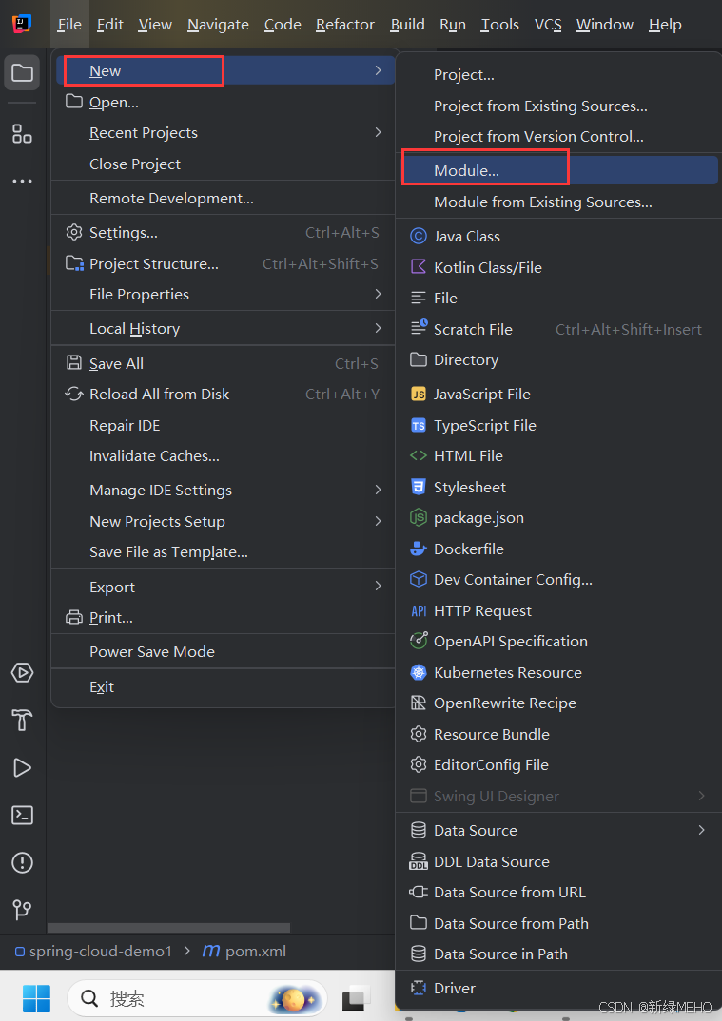Viewport: 722px width, 1021px height.
Task: Open the Windows Start menu
Action: click(x=36, y=998)
